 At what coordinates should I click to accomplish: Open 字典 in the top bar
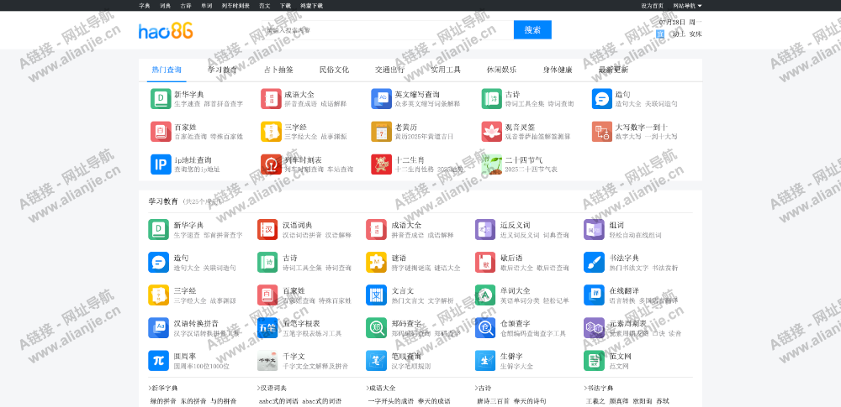[x=145, y=6]
